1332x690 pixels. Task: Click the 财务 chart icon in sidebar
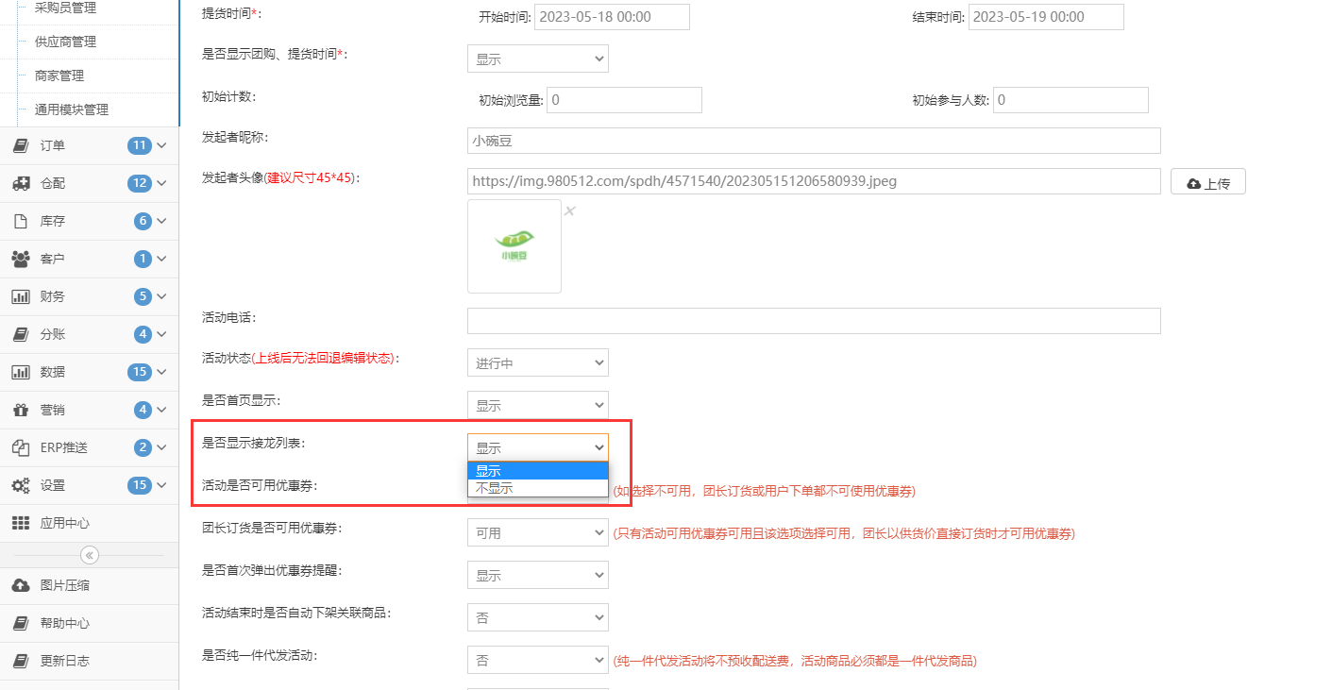click(21, 296)
